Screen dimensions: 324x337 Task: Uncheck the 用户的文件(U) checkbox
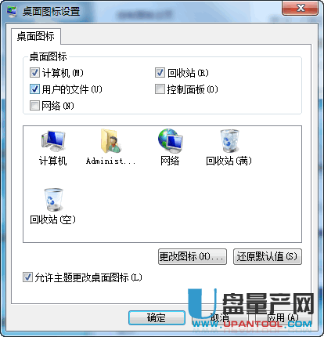(34, 89)
